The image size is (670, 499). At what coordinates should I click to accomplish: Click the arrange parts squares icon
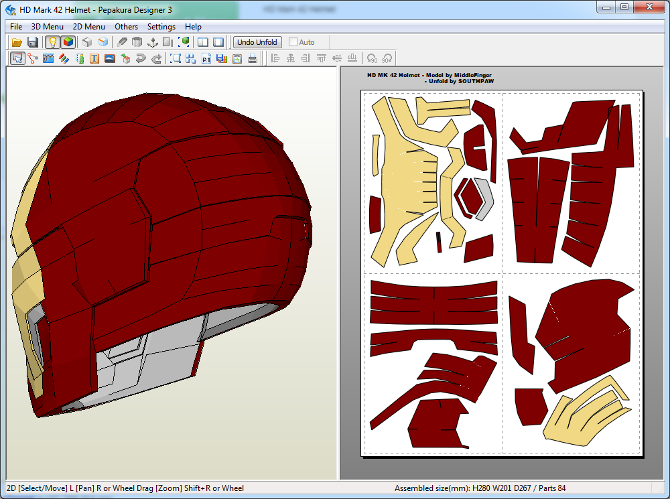tap(190, 58)
